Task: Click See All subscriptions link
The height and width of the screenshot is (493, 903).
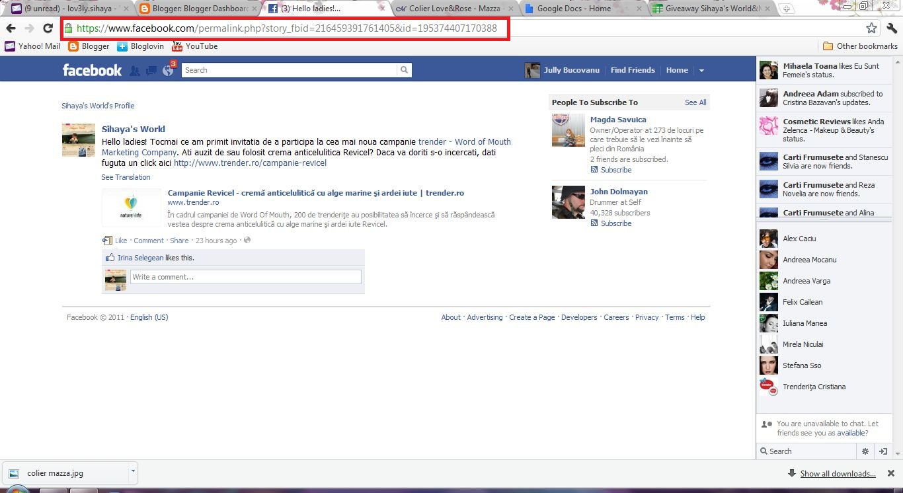Action: 695,102
